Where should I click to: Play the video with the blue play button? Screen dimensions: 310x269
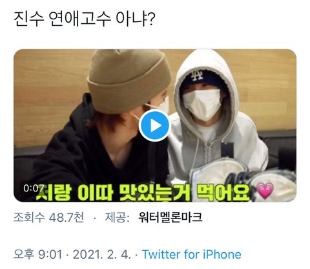[x=155, y=125]
